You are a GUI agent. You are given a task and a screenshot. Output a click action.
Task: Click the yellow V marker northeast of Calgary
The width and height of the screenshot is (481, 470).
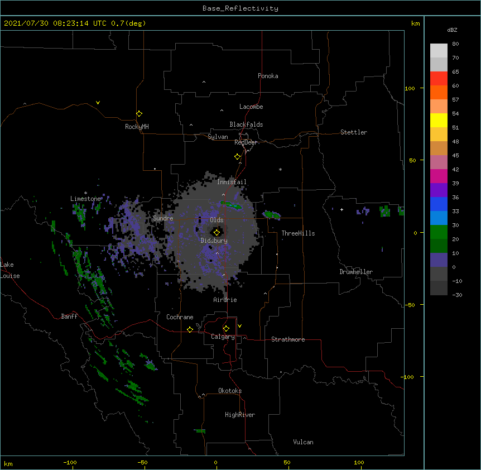[x=239, y=326]
